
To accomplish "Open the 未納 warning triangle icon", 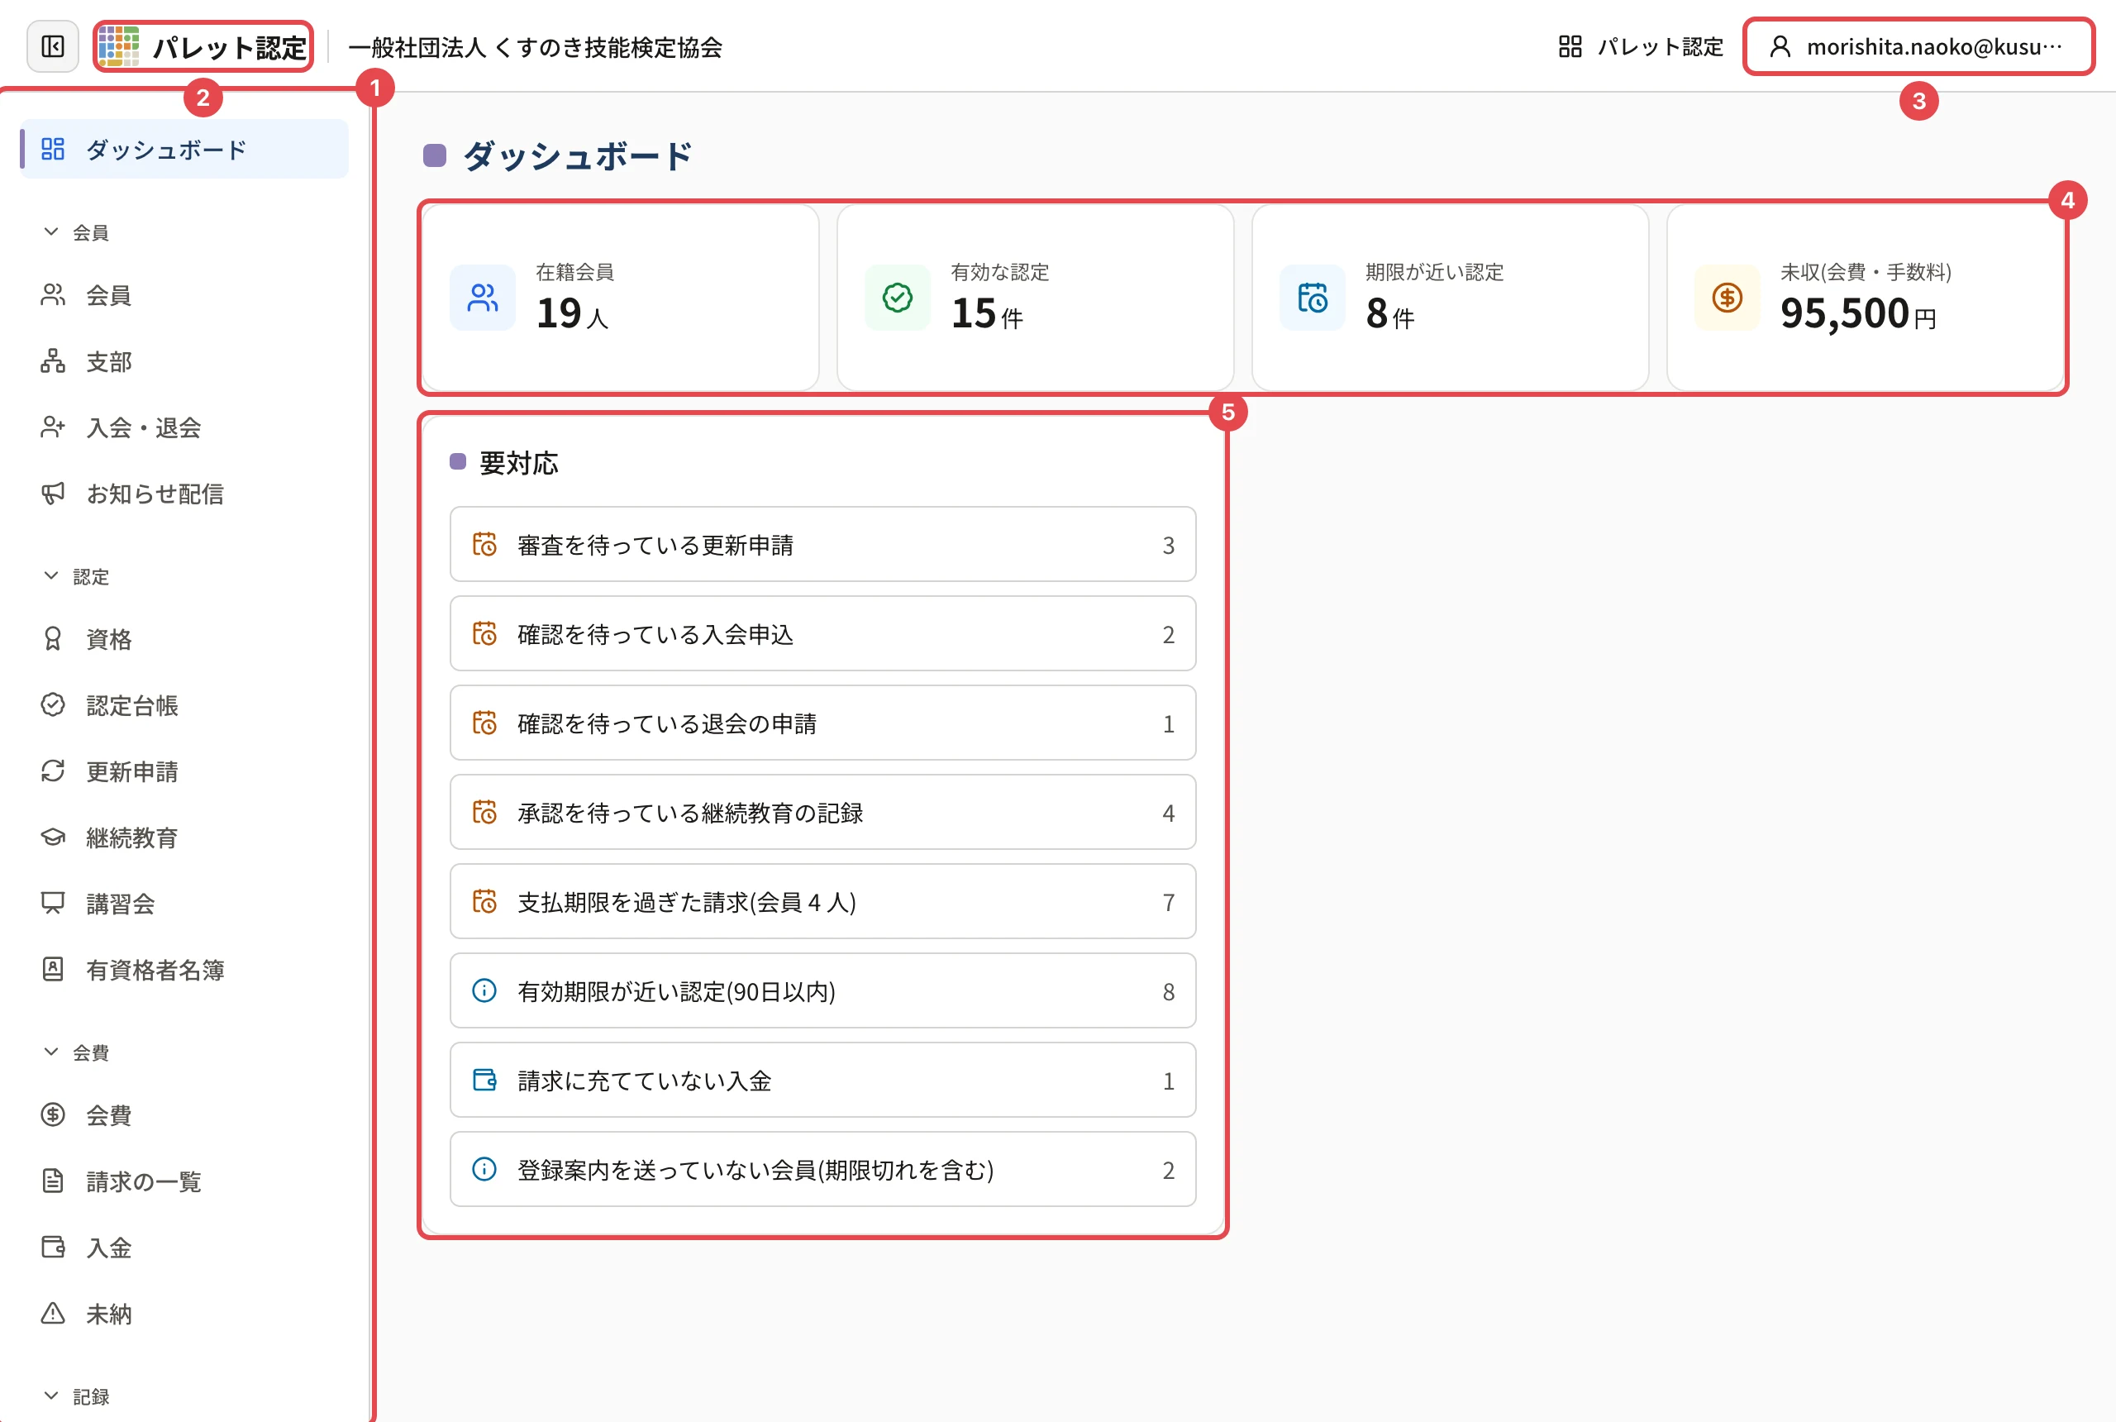I will pos(53,1313).
